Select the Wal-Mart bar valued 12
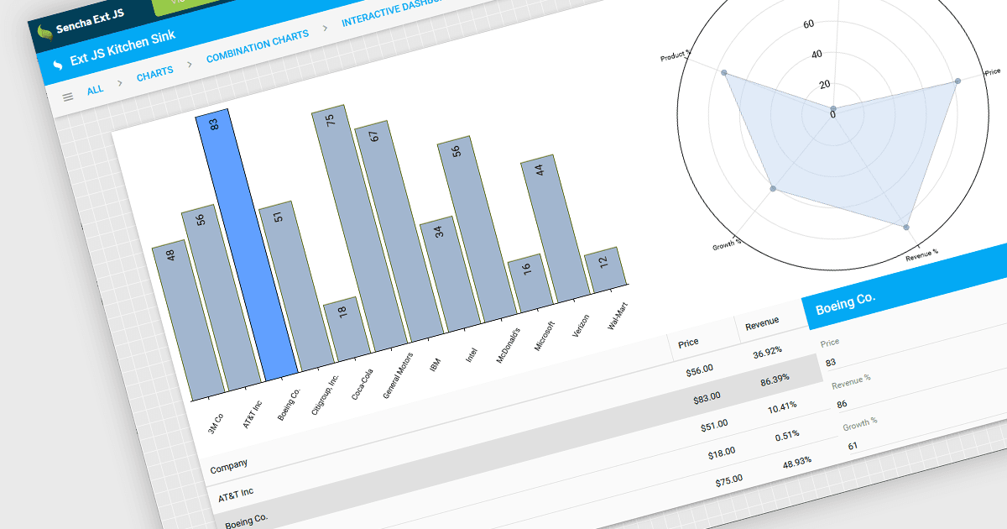The height and width of the screenshot is (529, 1007). tap(606, 270)
